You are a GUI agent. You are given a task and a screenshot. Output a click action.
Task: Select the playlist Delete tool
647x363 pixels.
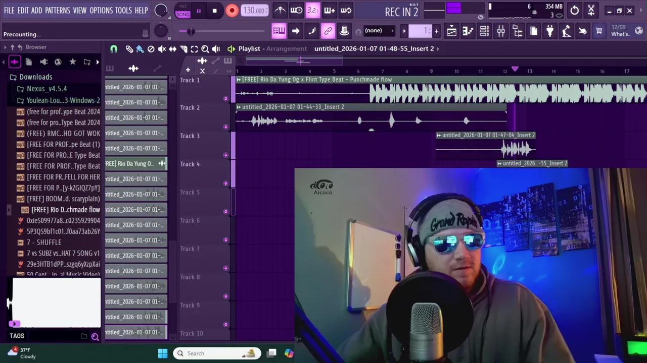(x=151, y=49)
